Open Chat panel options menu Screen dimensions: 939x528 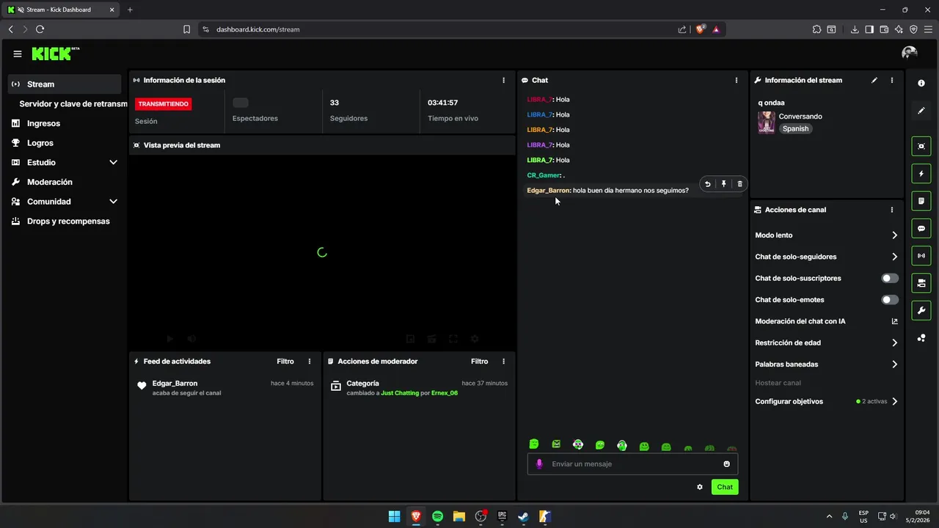pos(737,80)
